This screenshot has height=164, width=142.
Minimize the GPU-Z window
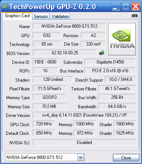116,6
